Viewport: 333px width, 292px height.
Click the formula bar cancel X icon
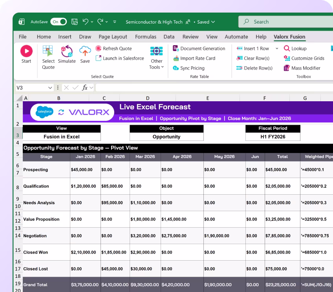pos(66,88)
